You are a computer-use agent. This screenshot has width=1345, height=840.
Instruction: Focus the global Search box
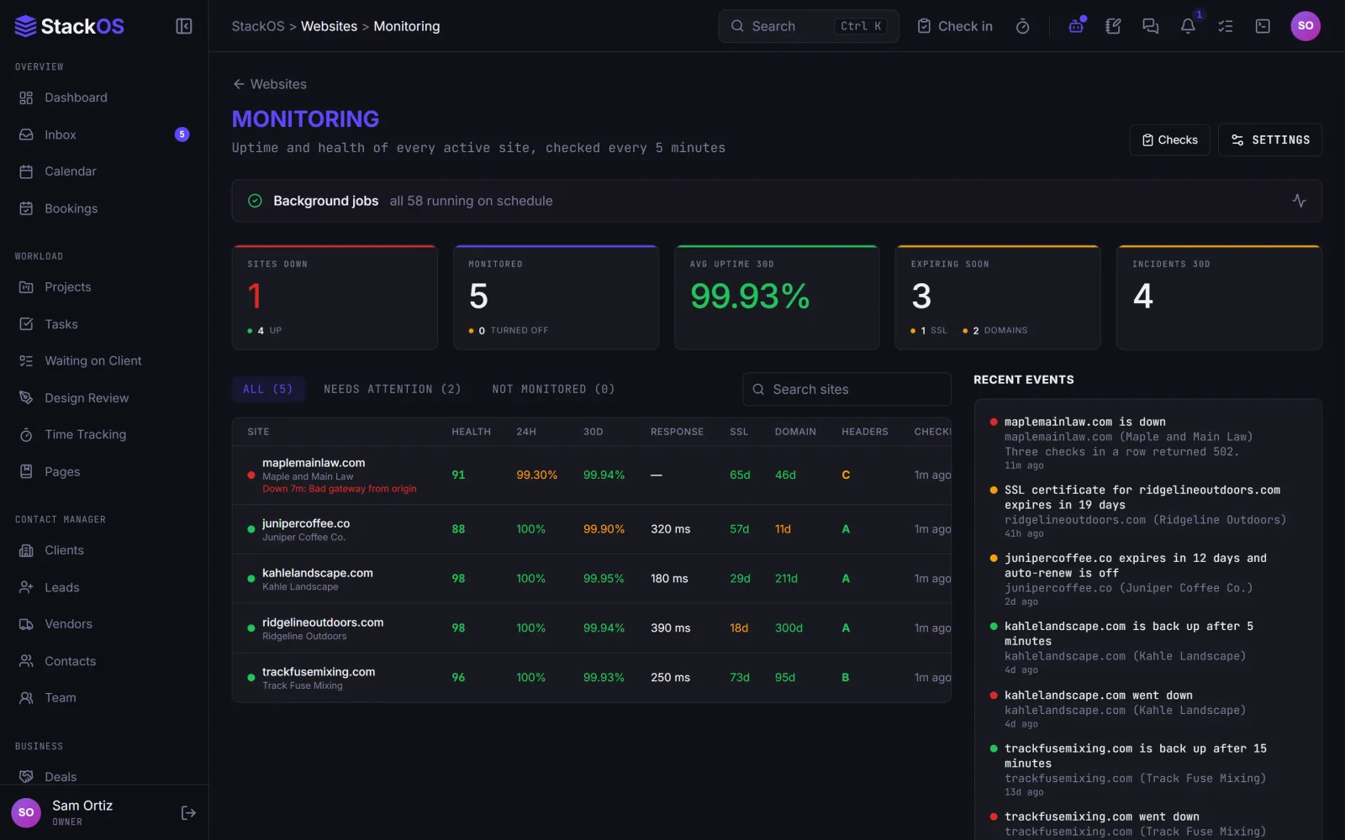(x=809, y=26)
